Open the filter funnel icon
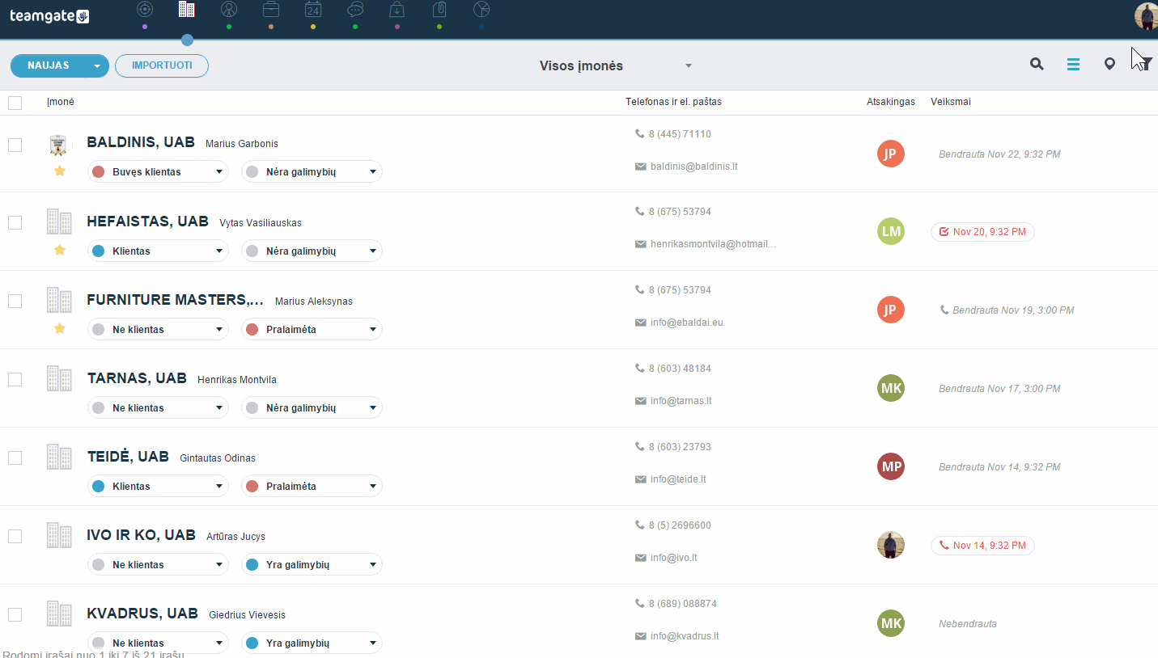Screen dimensions: 1158x658 coord(1146,65)
